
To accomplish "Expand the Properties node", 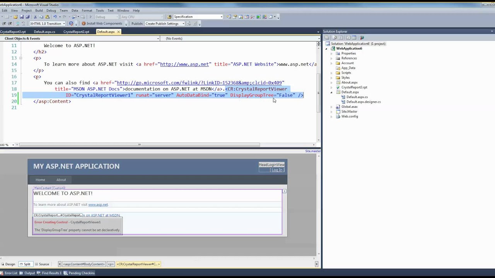I will point(331,53).
